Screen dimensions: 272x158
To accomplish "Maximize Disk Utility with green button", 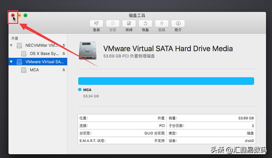I will (25, 15).
